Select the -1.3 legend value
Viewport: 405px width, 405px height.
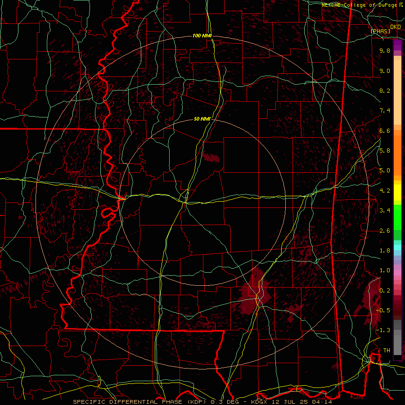pos(383,330)
